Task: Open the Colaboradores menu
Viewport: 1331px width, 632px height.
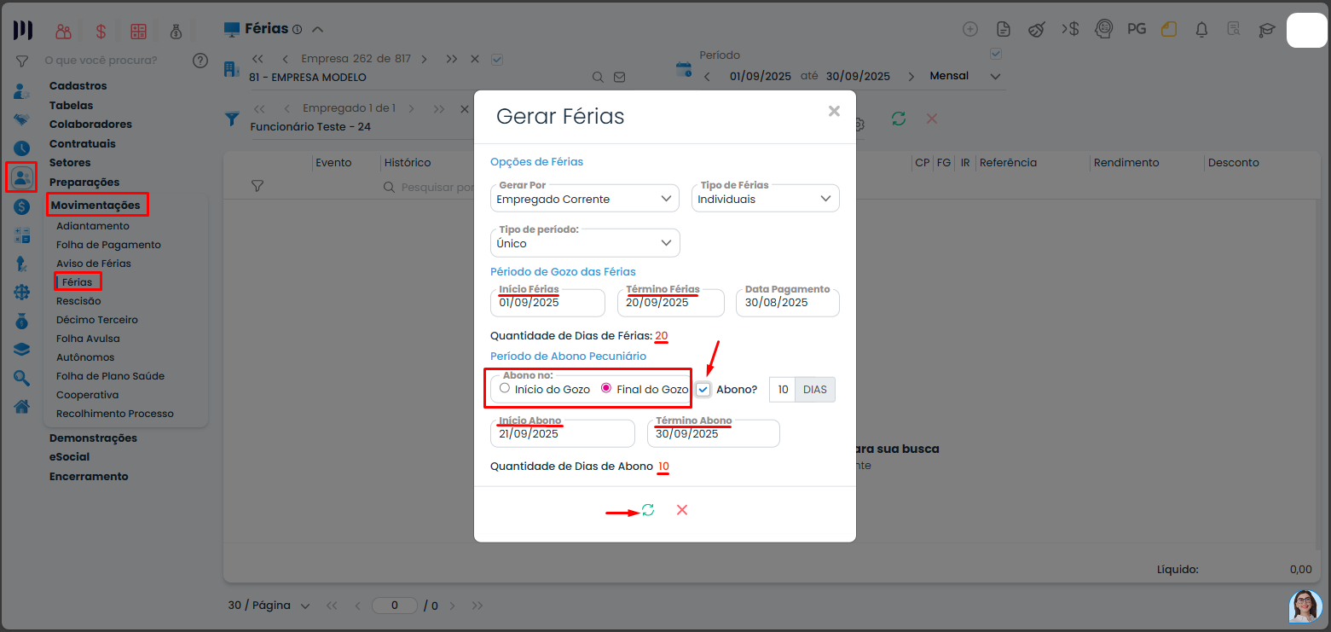Action: pos(91,124)
